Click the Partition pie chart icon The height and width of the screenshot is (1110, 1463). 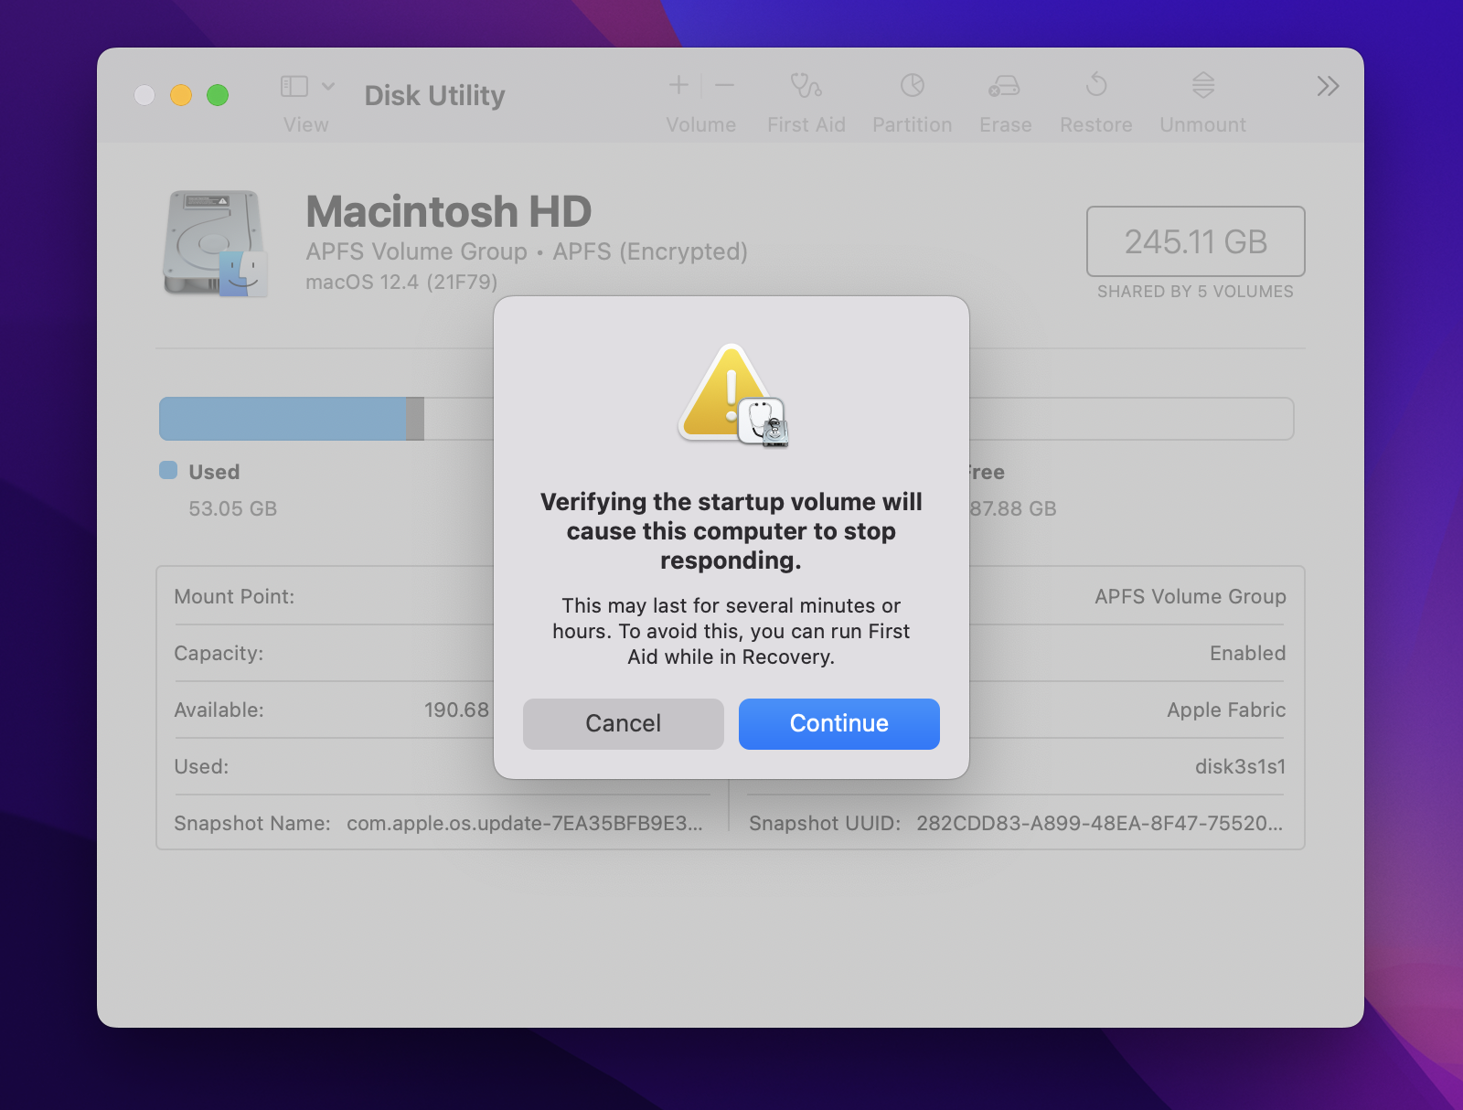912,86
